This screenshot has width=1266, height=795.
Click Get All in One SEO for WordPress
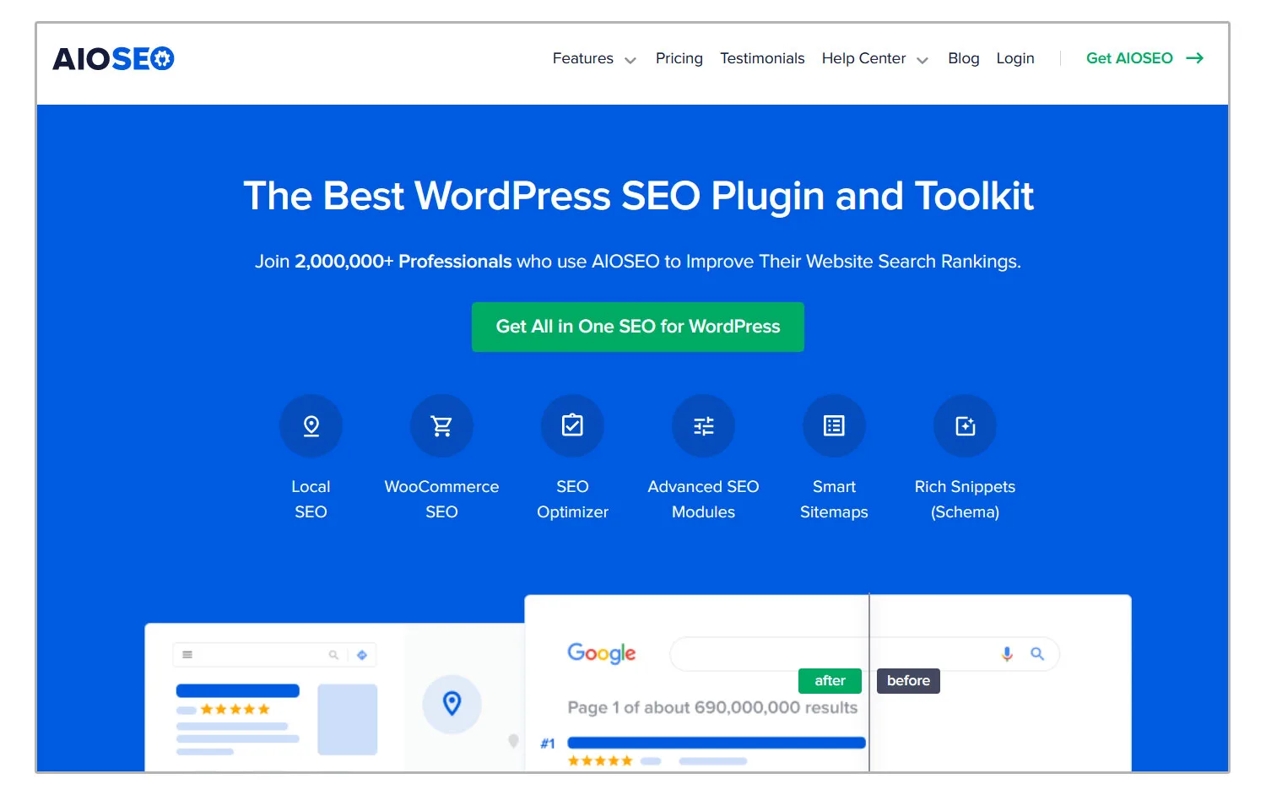[x=638, y=327]
